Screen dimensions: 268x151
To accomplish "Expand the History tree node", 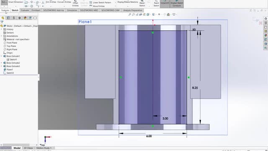I will pyautogui.click(x=1, y=29).
